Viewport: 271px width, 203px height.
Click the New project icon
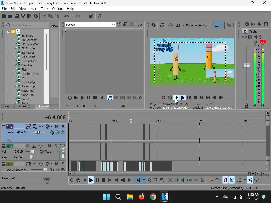4,16
